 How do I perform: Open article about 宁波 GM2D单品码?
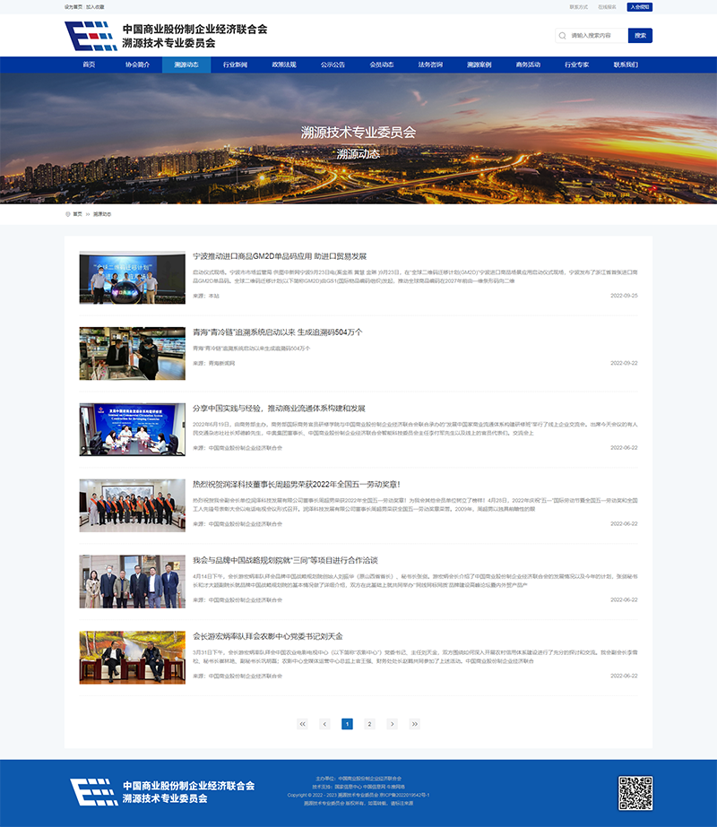[x=280, y=256]
